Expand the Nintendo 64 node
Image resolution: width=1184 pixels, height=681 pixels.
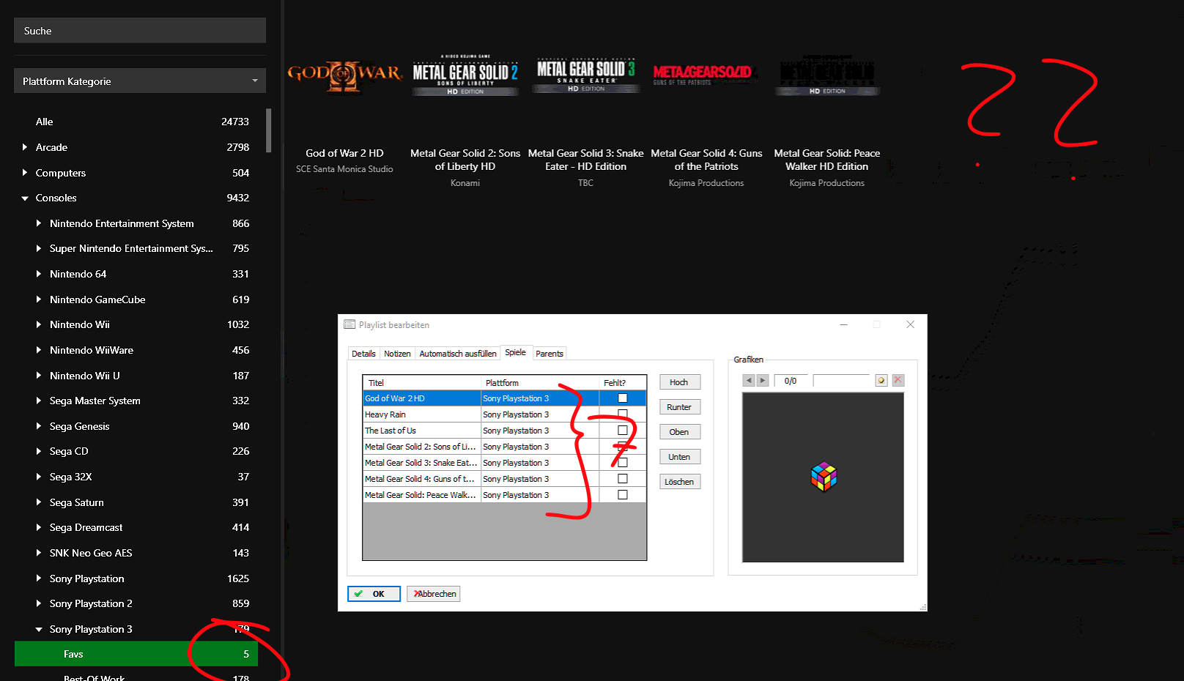click(x=39, y=274)
